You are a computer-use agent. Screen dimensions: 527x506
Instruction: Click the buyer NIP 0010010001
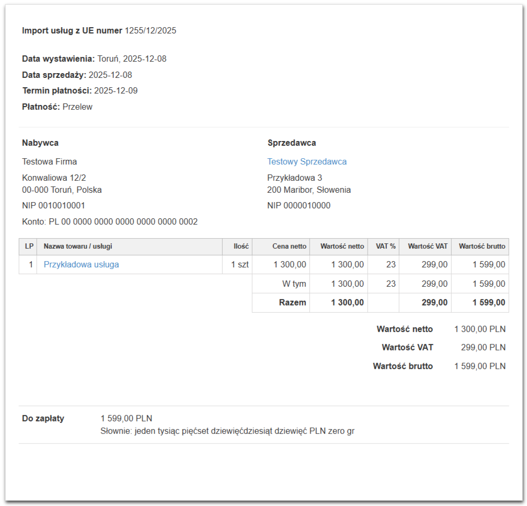[x=53, y=206]
